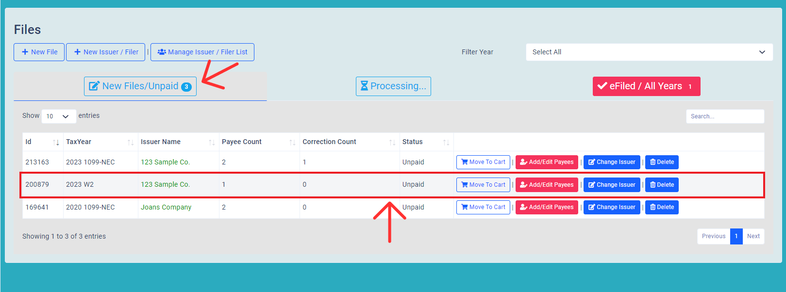Click the checkmark icon on eFiled tab

(602, 86)
